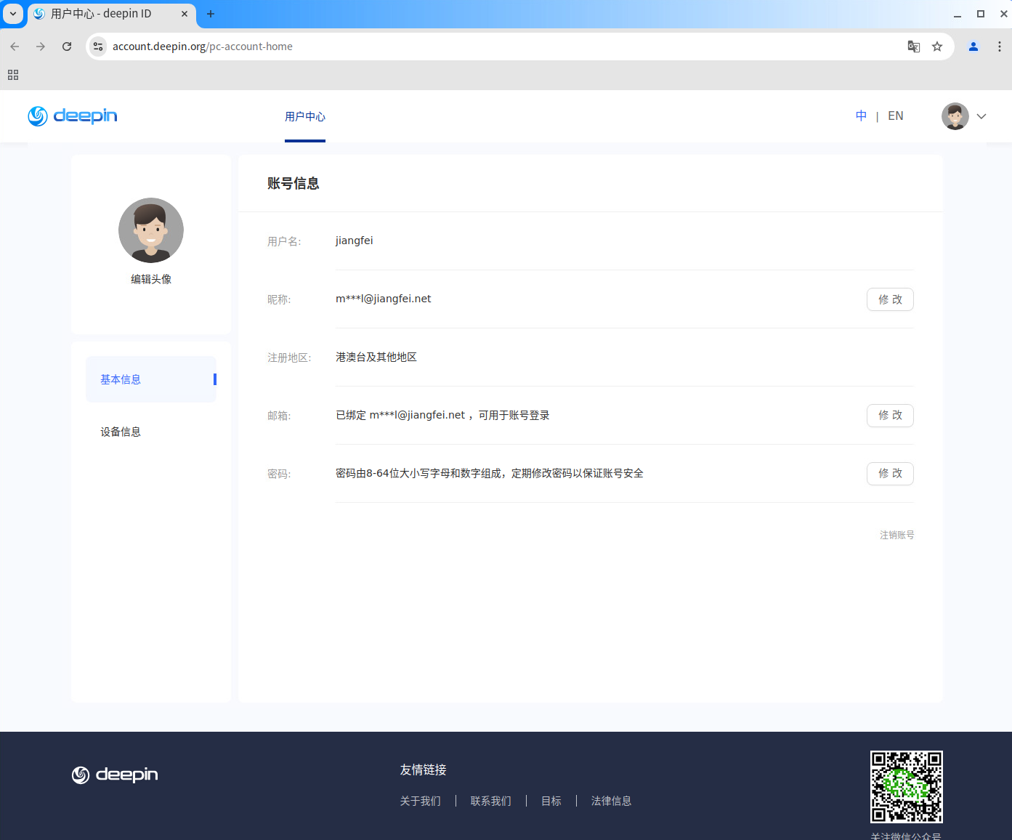Screen dimensions: 1012x840
Task: Click the 账号信息 heading
Action: click(x=294, y=183)
